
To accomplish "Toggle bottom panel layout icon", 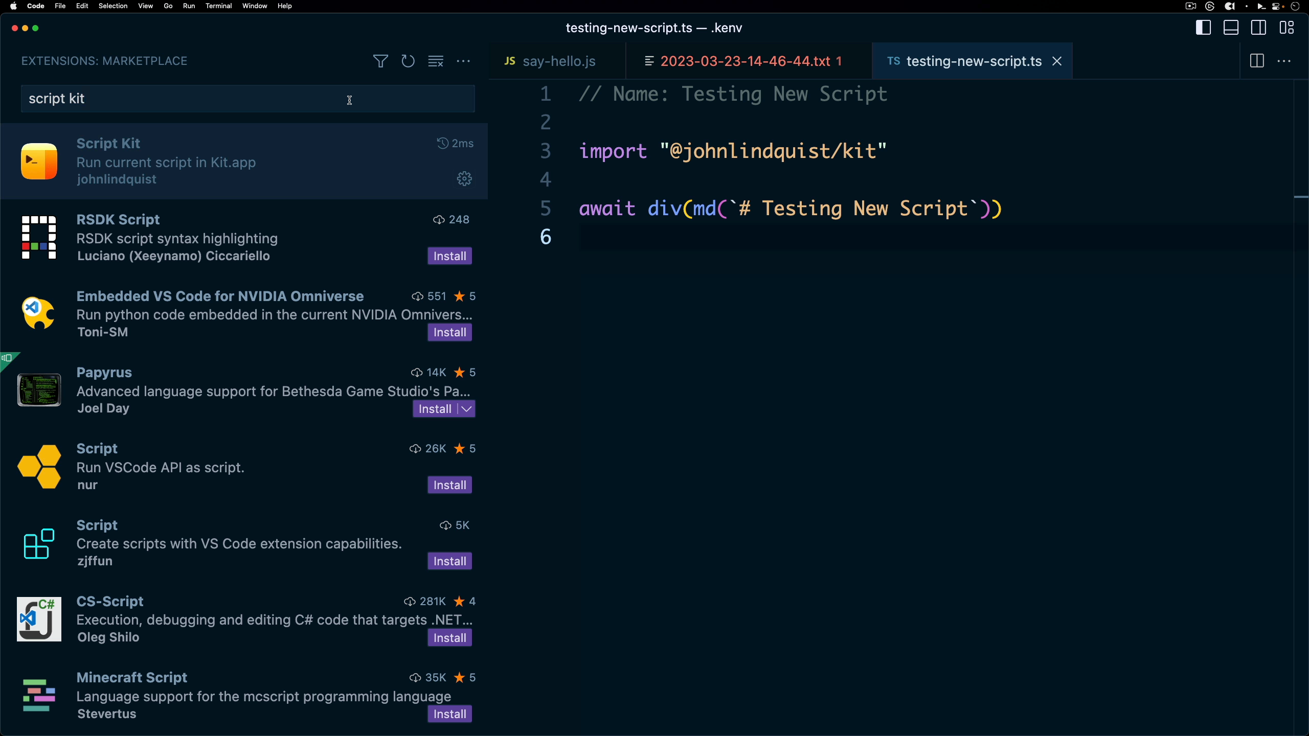I will 1231,28.
